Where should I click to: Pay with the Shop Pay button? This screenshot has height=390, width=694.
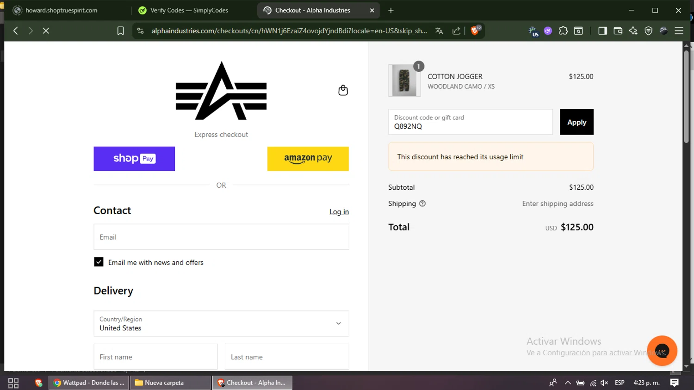tap(134, 159)
